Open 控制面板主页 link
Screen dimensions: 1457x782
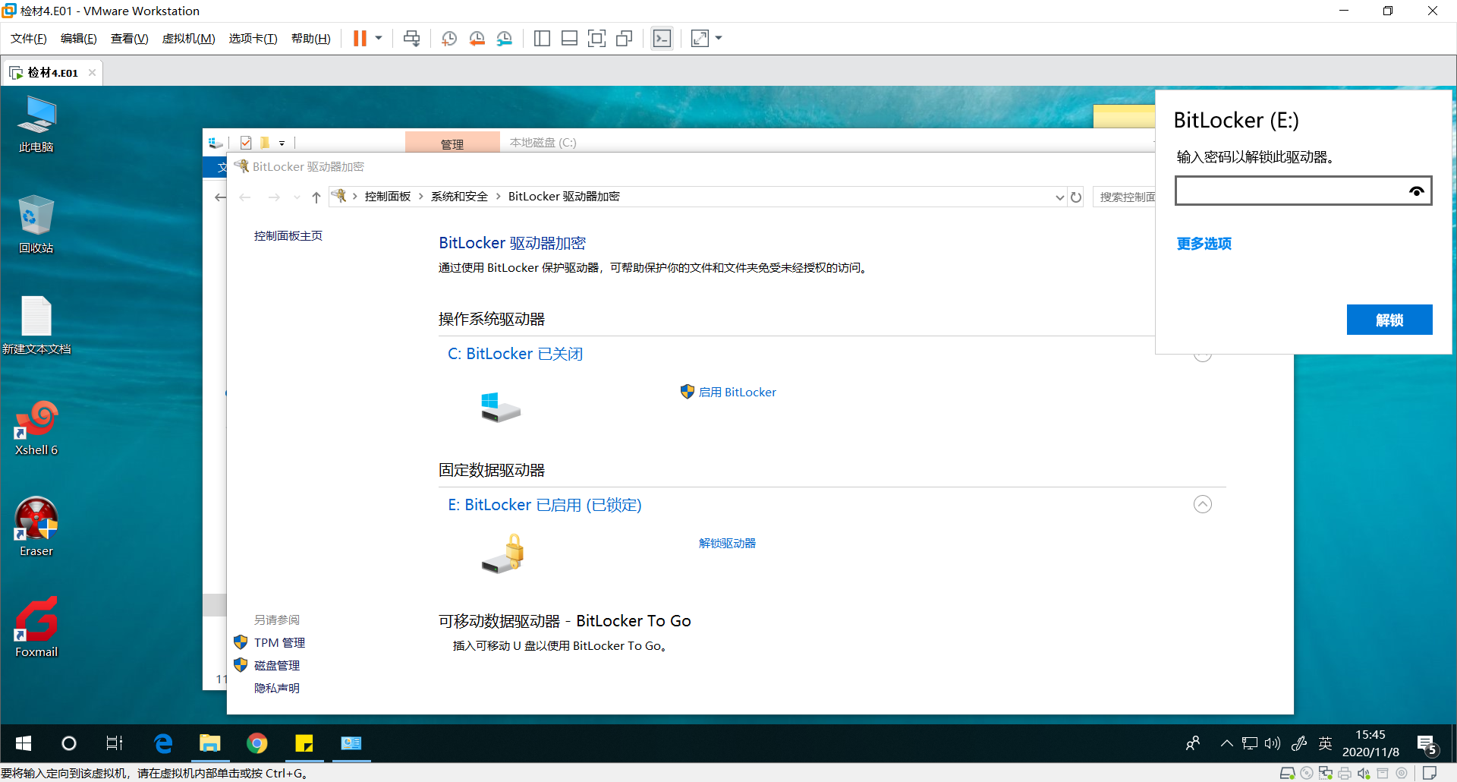point(288,236)
